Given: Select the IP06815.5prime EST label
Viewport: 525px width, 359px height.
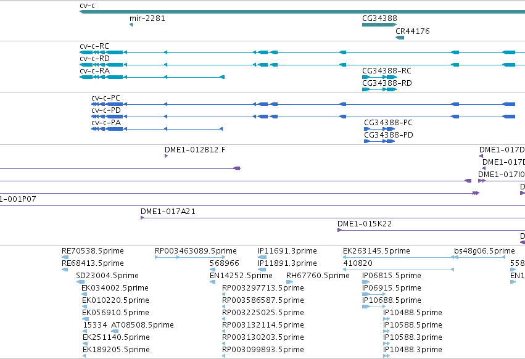Looking at the screenshot, I should (392, 276).
